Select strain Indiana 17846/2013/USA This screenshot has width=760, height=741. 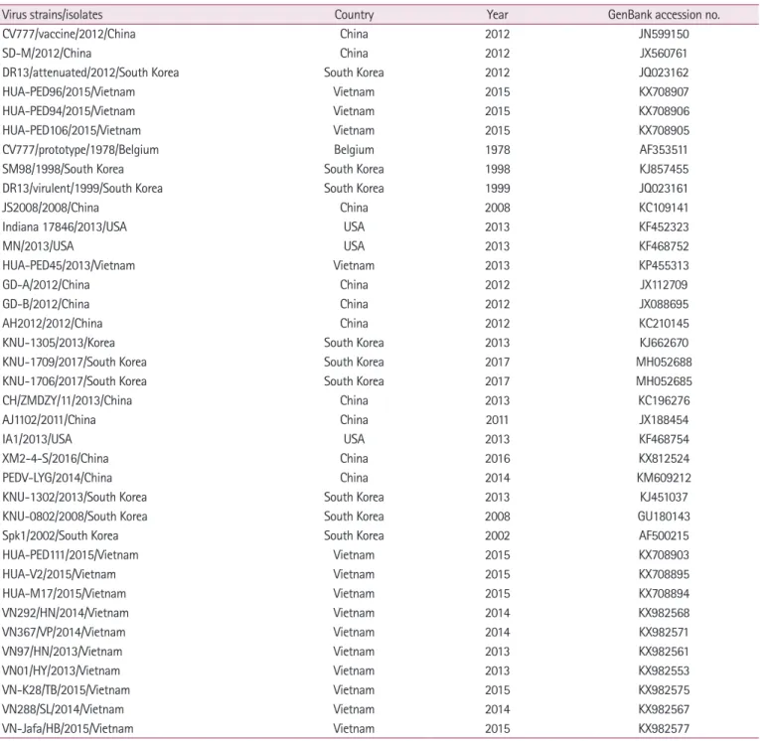(65, 227)
